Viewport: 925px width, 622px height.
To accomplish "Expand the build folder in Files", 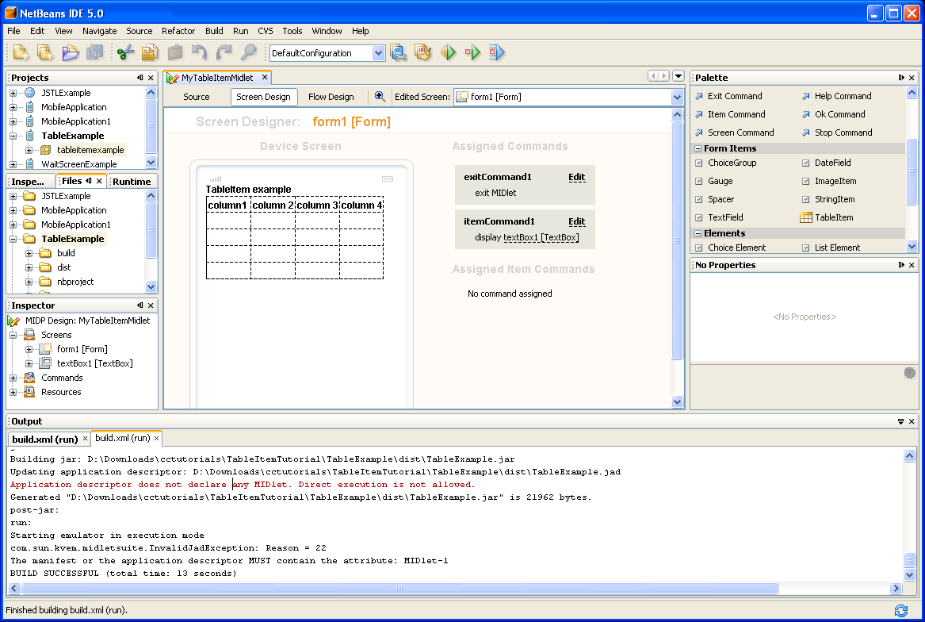I will [x=29, y=253].
